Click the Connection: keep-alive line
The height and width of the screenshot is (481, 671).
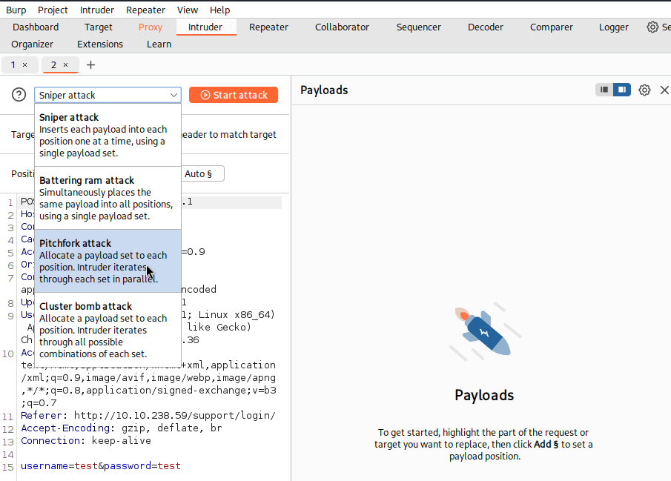click(x=85, y=441)
